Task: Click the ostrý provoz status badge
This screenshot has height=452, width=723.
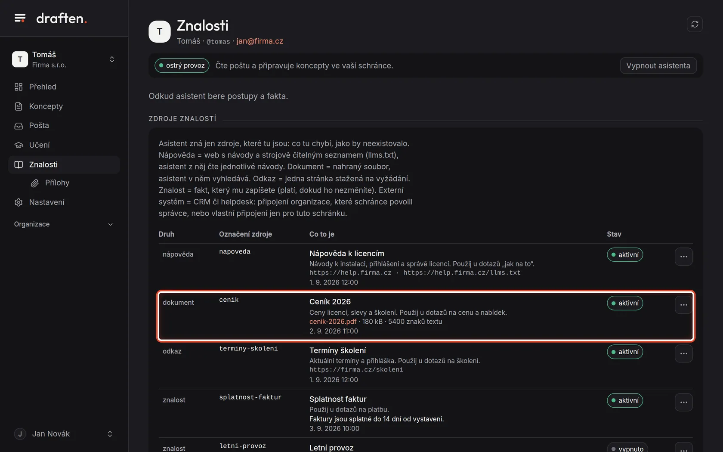Action: tap(182, 65)
